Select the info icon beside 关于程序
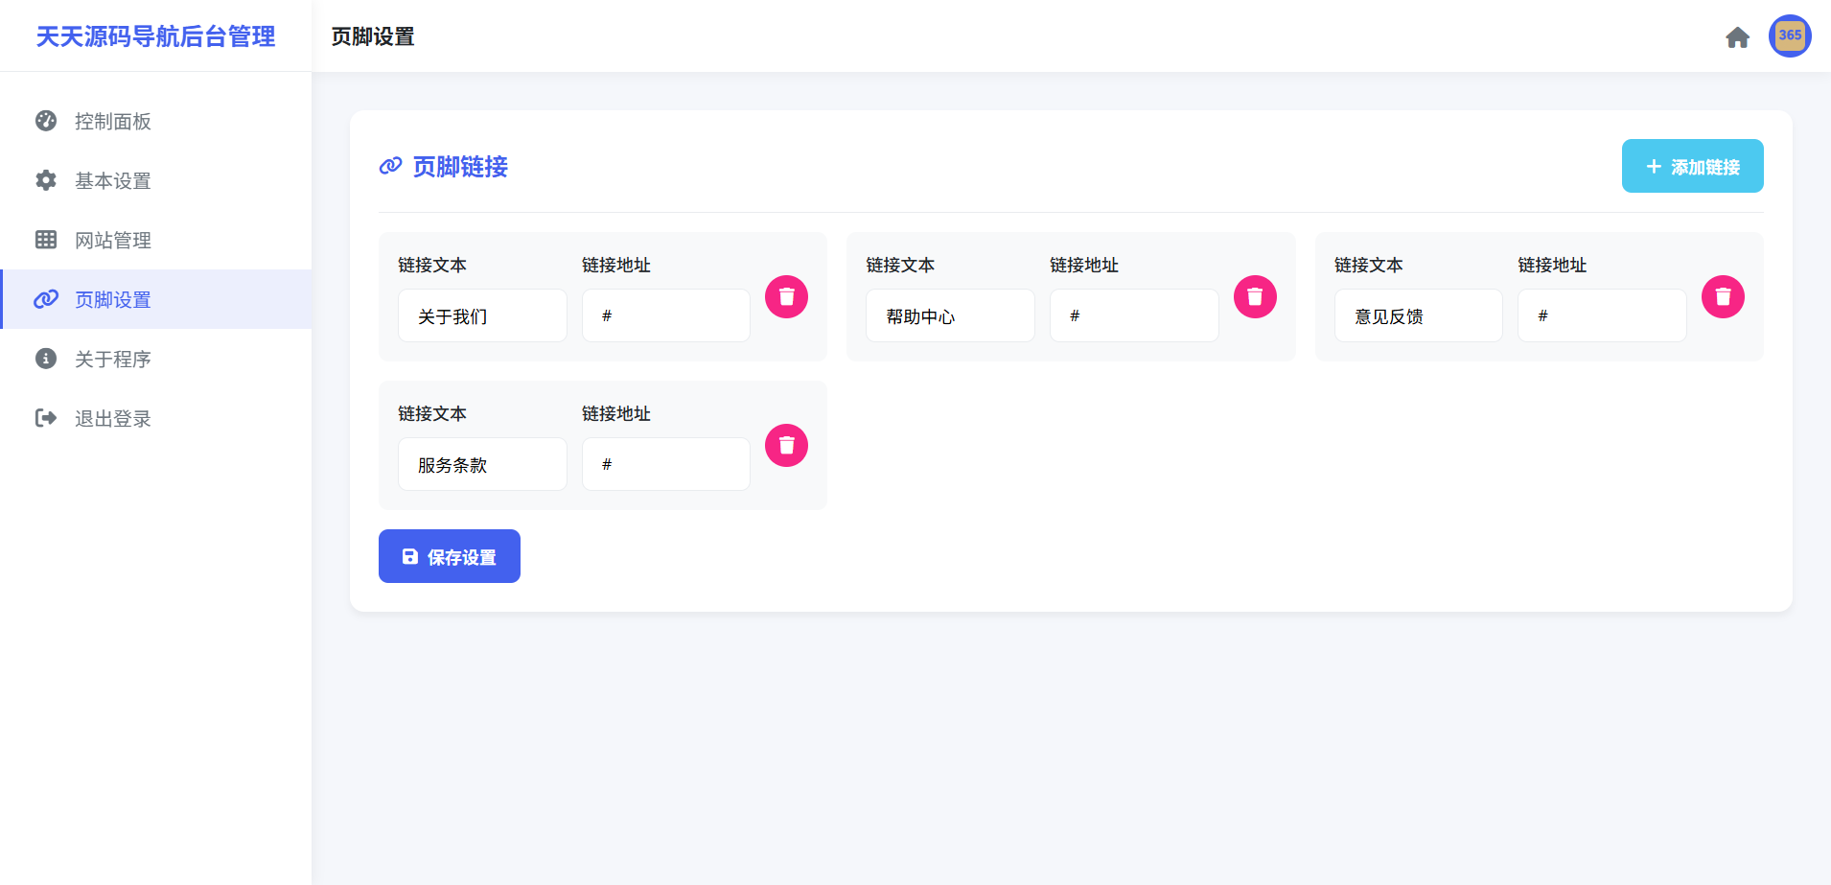This screenshot has width=1831, height=885. (x=46, y=359)
